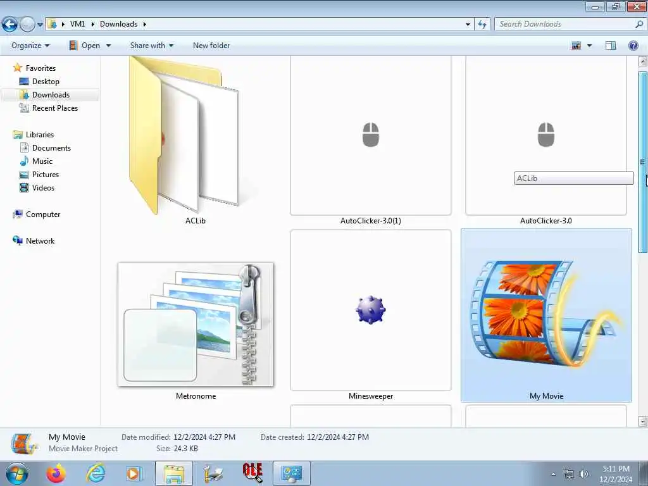Image resolution: width=648 pixels, height=486 pixels.
Task: Launch Firefox from the taskbar
Action: click(56, 473)
